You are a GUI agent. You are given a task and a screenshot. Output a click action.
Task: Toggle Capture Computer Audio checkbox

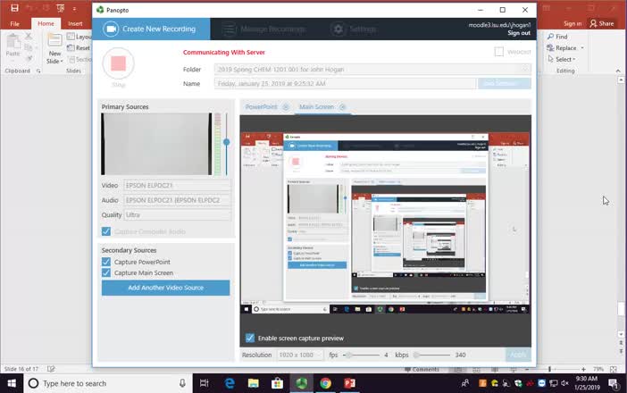pyautogui.click(x=106, y=231)
